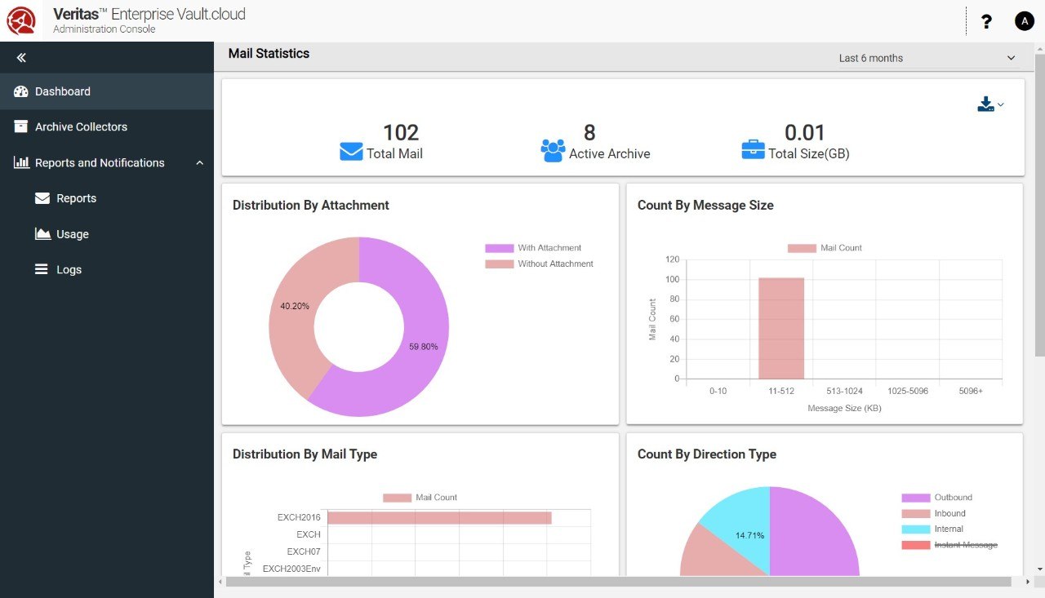Open Help with the question mark button
1045x598 pixels.
click(986, 21)
